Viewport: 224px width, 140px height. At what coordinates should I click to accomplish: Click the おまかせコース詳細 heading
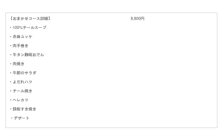tap(30, 18)
